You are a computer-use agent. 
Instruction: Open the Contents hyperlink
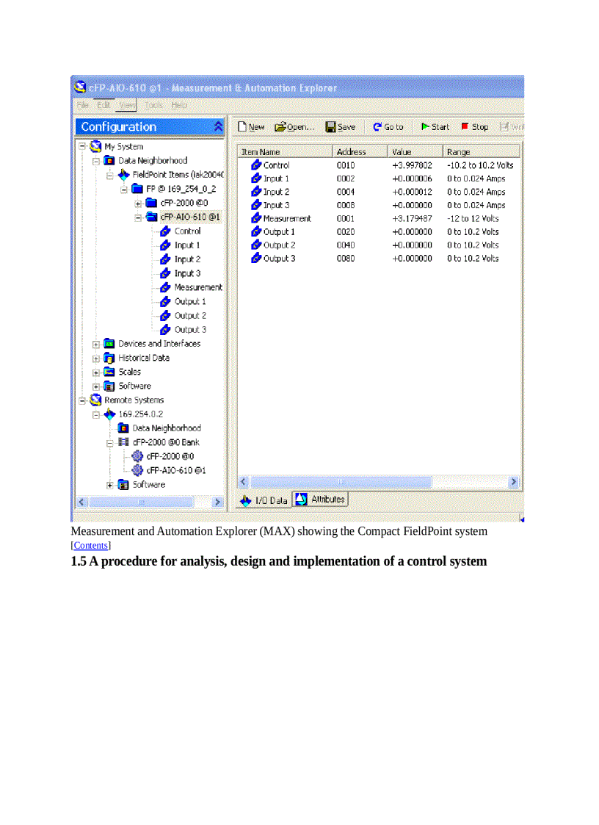click(90, 545)
